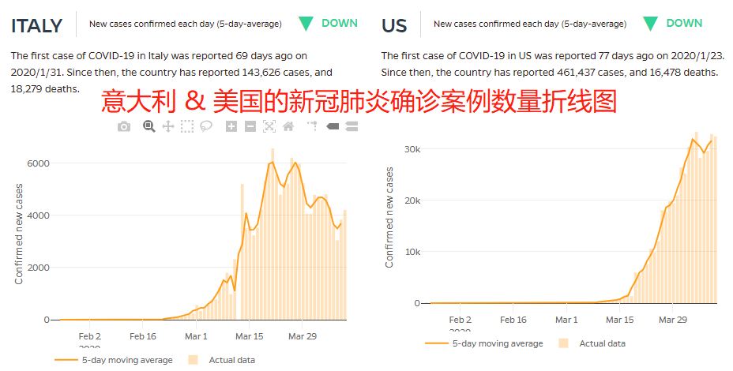Click the ITALY country heading
The height and width of the screenshot is (371, 733).
pos(36,25)
